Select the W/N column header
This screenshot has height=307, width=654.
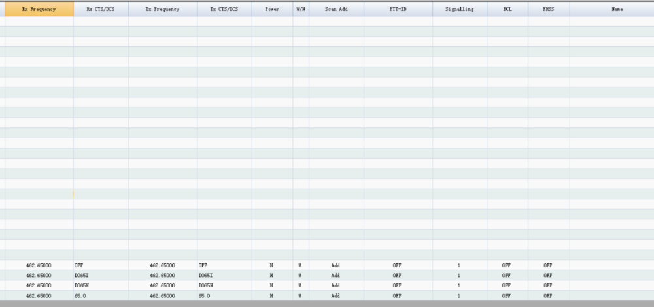click(x=300, y=10)
